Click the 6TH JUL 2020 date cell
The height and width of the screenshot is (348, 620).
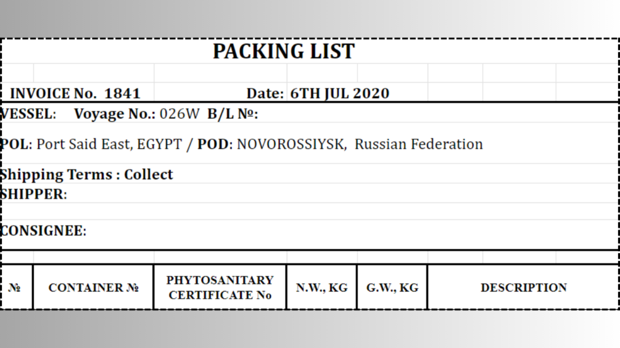point(340,94)
